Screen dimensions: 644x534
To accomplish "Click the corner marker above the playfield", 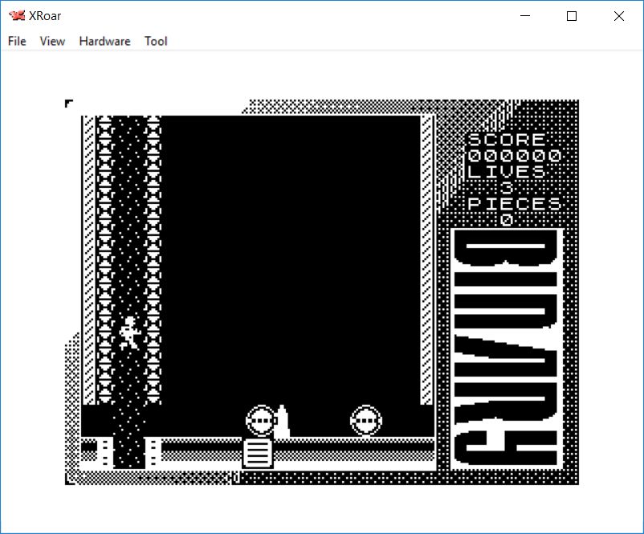I will (x=69, y=103).
